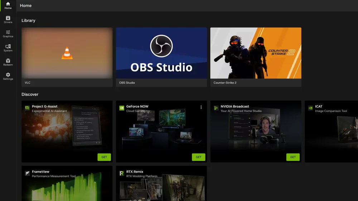Click the 'RTX Modding Platform' subtitle

(142, 176)
